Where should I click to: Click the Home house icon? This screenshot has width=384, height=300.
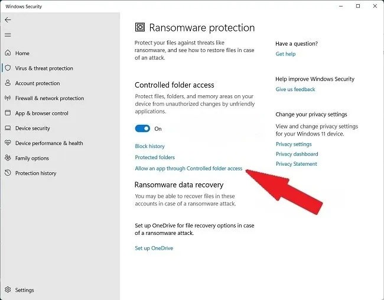8,53
